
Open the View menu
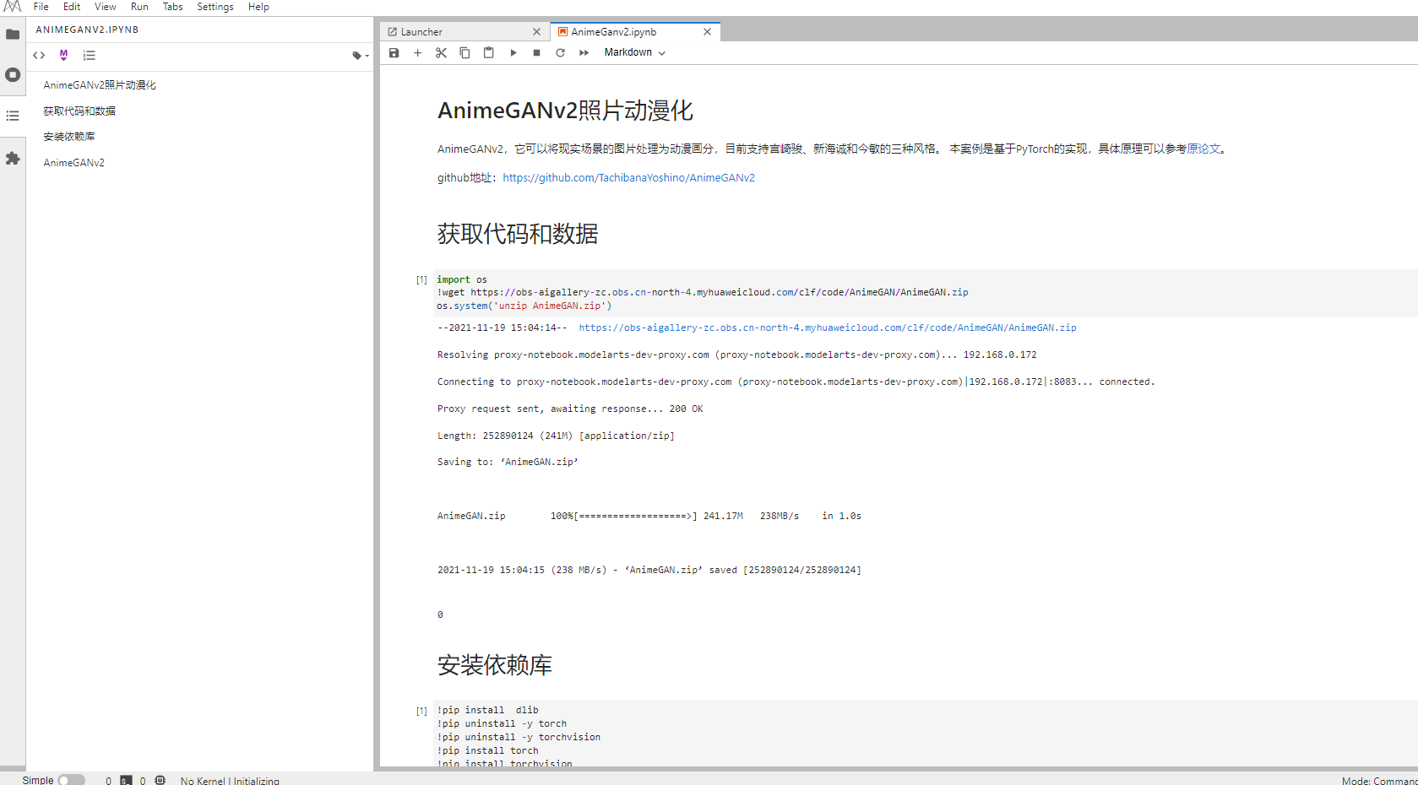[x=105, y=7]
